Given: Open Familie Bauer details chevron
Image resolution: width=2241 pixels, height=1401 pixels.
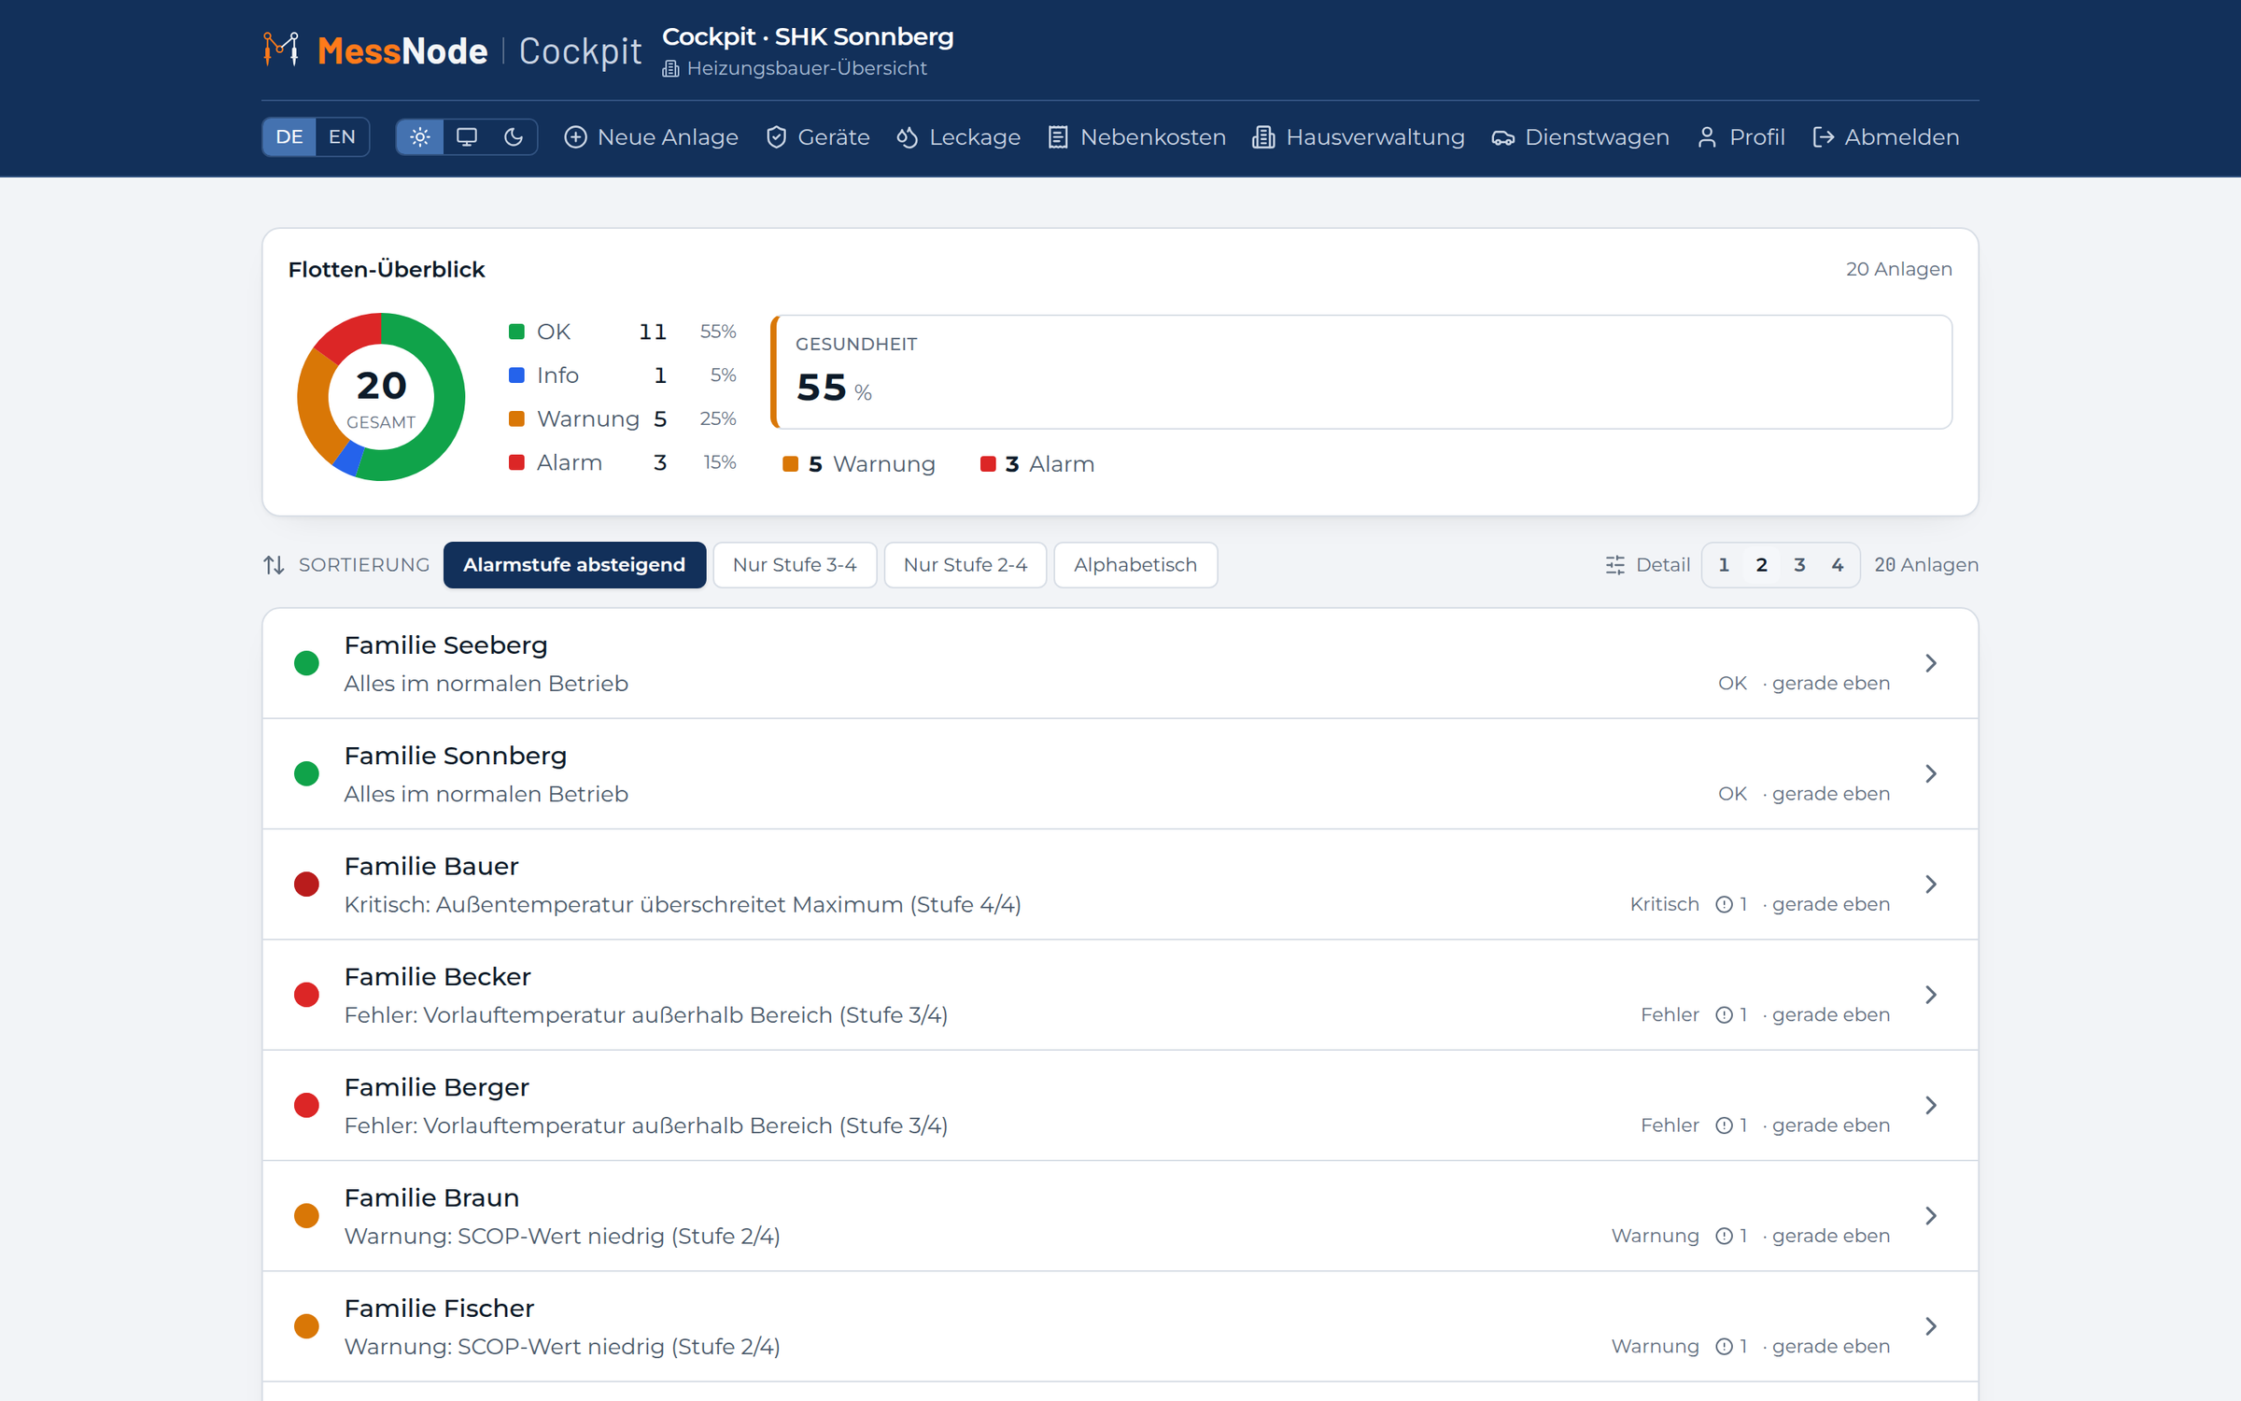Looking at the screenshot, I should pyautogui.click(x=1931, y=884).
